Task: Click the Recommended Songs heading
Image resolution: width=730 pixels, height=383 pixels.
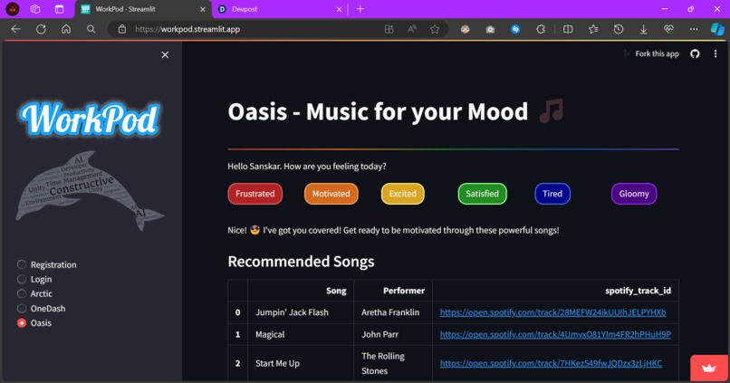Action: point(301,262)
